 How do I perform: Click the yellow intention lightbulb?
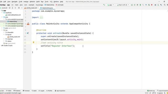[x=33, y=42]
